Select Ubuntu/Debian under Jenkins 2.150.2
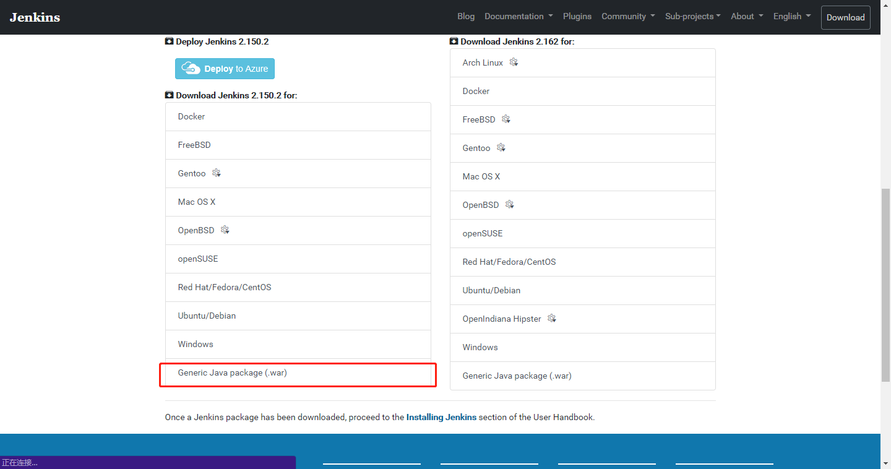This screenshot has width=891, height=469. click(298, 316)
